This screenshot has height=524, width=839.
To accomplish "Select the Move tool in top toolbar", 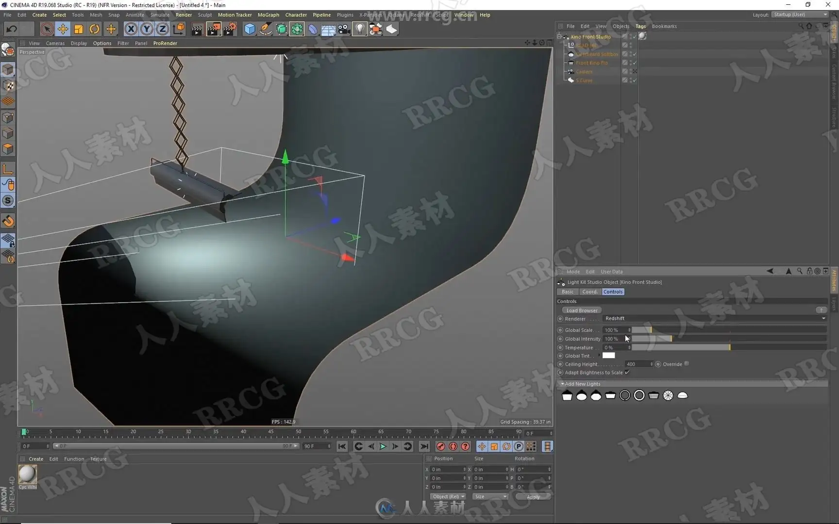I will (63, 29).
